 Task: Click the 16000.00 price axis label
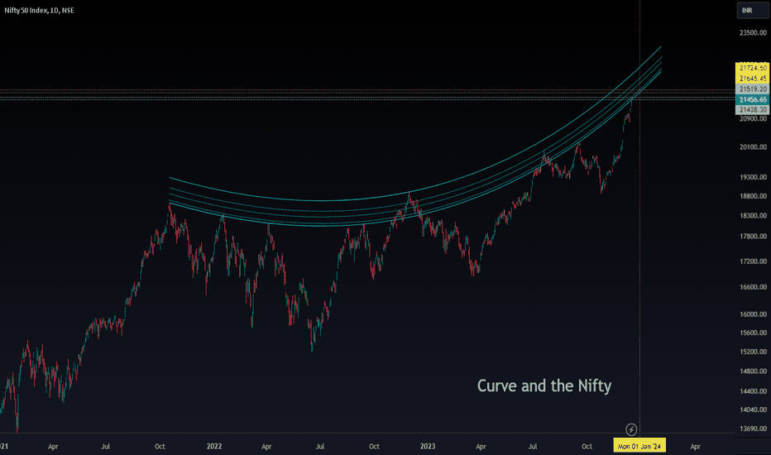[x=753, y=314]
